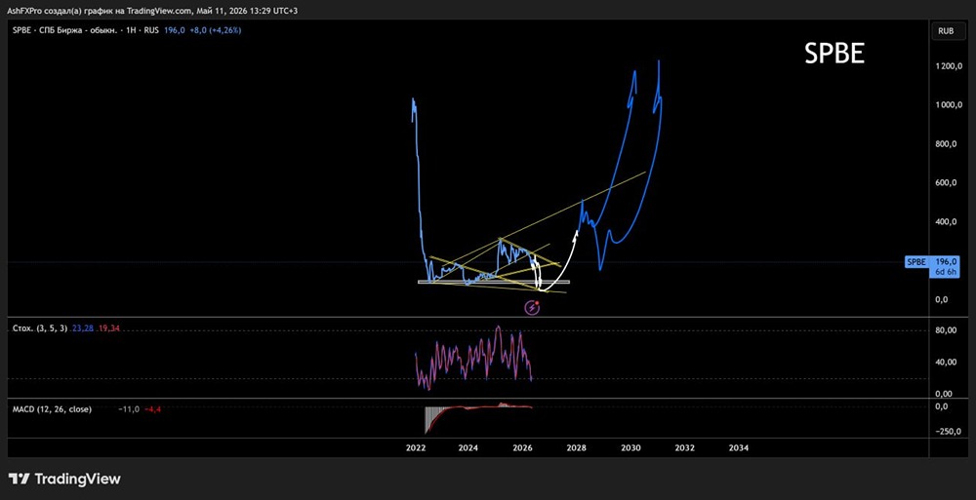976x500 pixels.
Task: Click 2034 on the time axis
Action: coord(739,447)
